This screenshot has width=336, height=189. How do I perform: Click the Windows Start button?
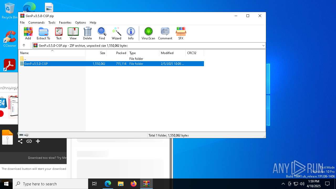[6, 184]
